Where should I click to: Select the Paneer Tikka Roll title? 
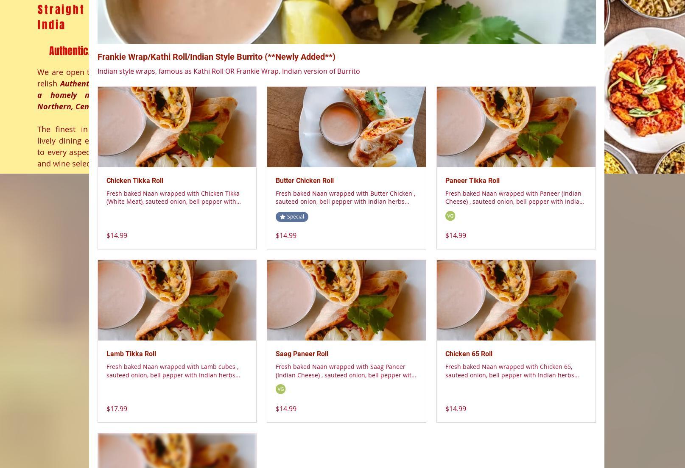point(472,181)
